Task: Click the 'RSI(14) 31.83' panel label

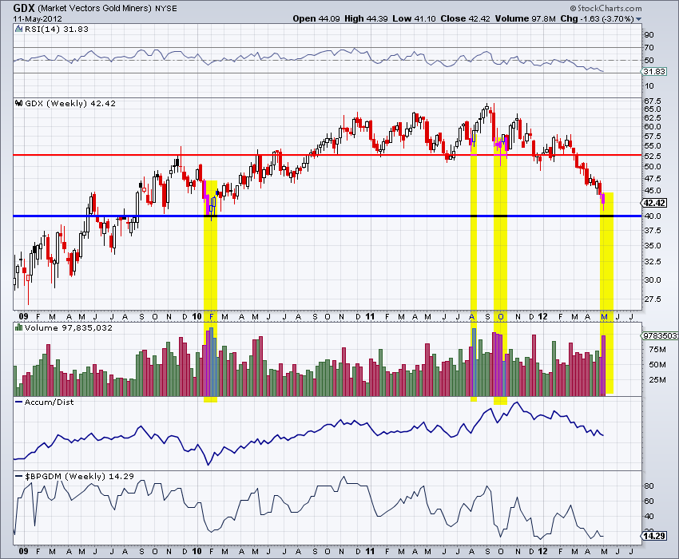Action: click(56, 29)
